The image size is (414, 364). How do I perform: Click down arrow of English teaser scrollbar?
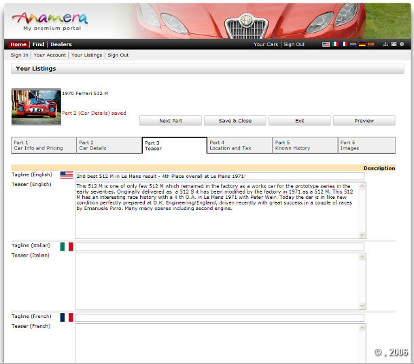(x=362, y=235)
